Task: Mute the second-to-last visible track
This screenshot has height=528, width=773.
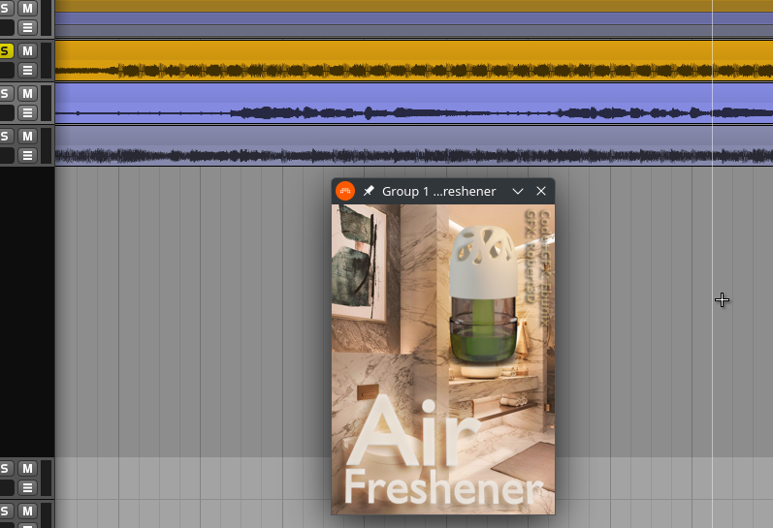Action: (x=27, y=468)
